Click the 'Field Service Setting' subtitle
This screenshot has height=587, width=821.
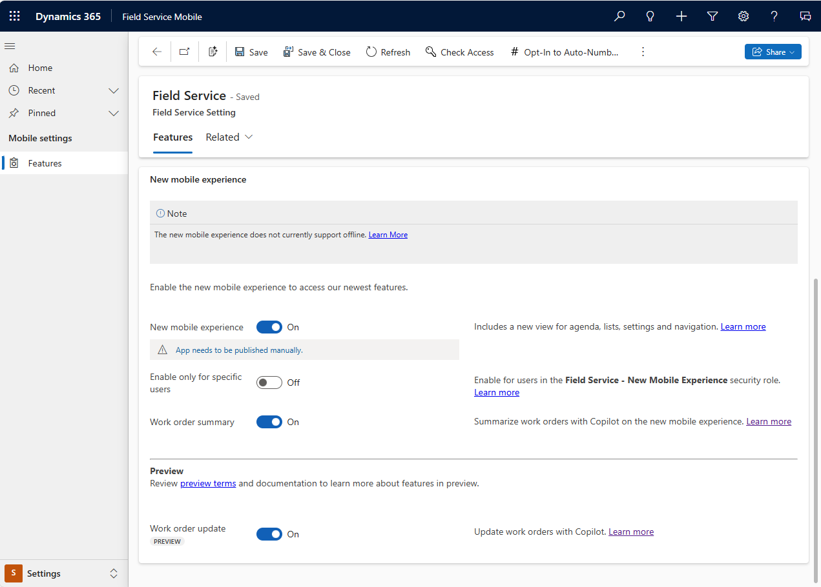tap(194, 112)
